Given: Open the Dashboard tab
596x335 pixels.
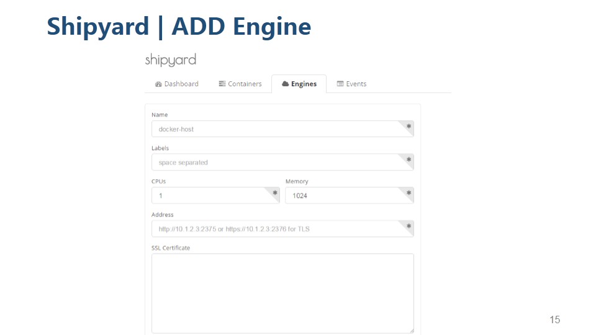Looking at the screenshot, I should point(177,84).
